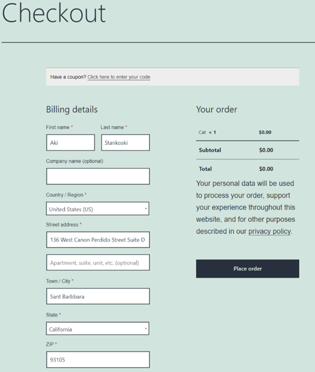The height and width of the screenshot is (372, 315).
Task: Click the Your order heading
Action: [217, 110]
